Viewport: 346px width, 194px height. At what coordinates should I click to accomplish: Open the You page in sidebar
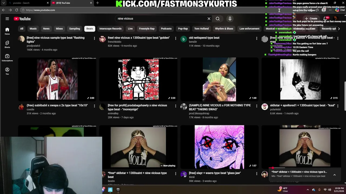[x=7, y=71]
